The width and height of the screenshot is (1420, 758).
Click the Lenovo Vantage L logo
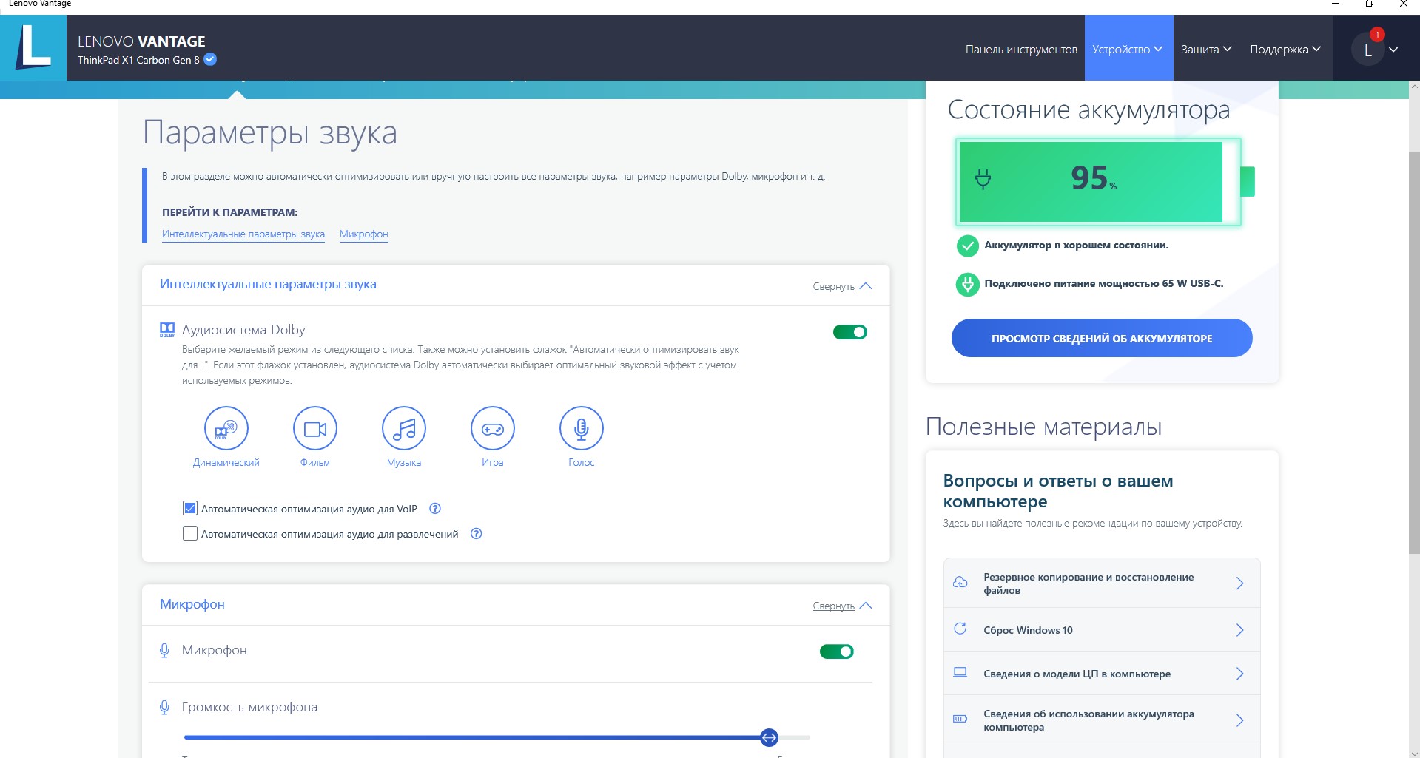[33, 47]
